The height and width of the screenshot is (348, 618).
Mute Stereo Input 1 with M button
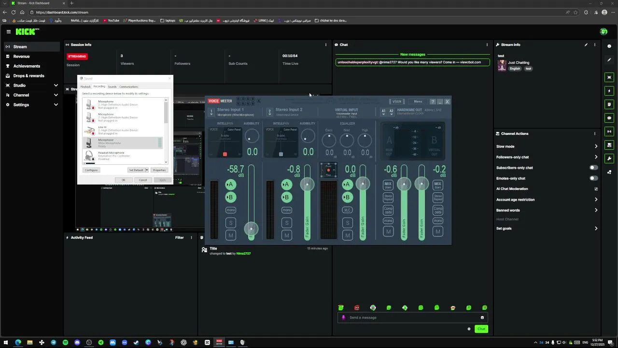tap(230, 235)
